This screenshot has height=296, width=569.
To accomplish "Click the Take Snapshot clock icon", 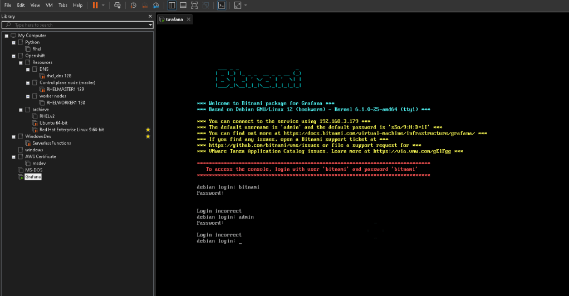I will [x=133, y=6].
